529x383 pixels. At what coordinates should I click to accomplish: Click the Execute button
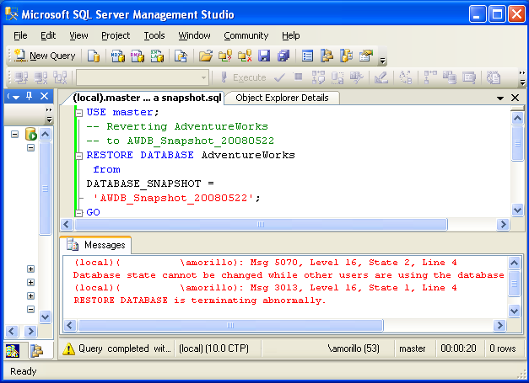coord(243,77)
